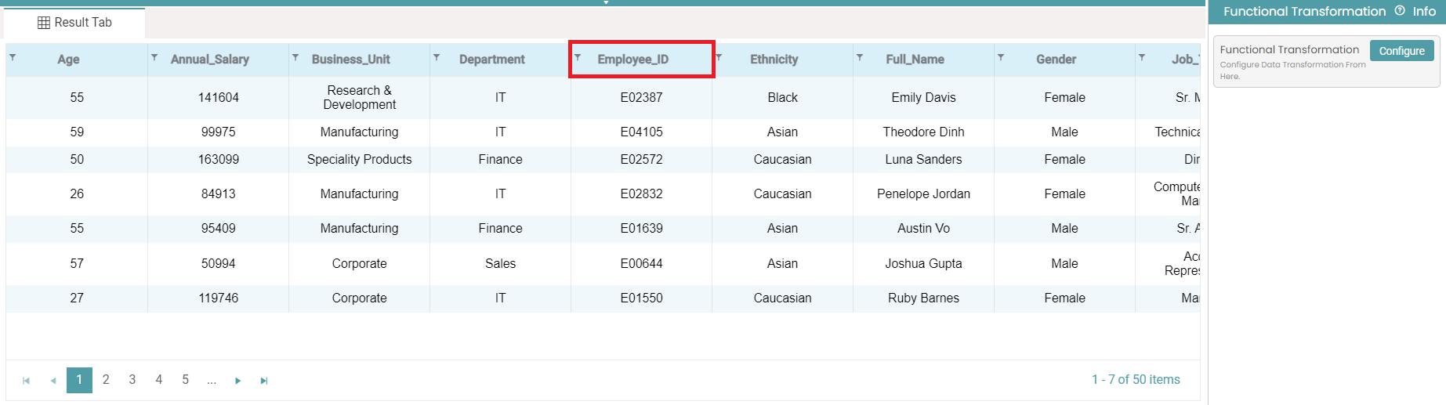Image resolution: width=1446 pixels, height=405 pixels.
Task: Click the filter icon on Age column
Action: pyautogui.click(x=13, y=57)
